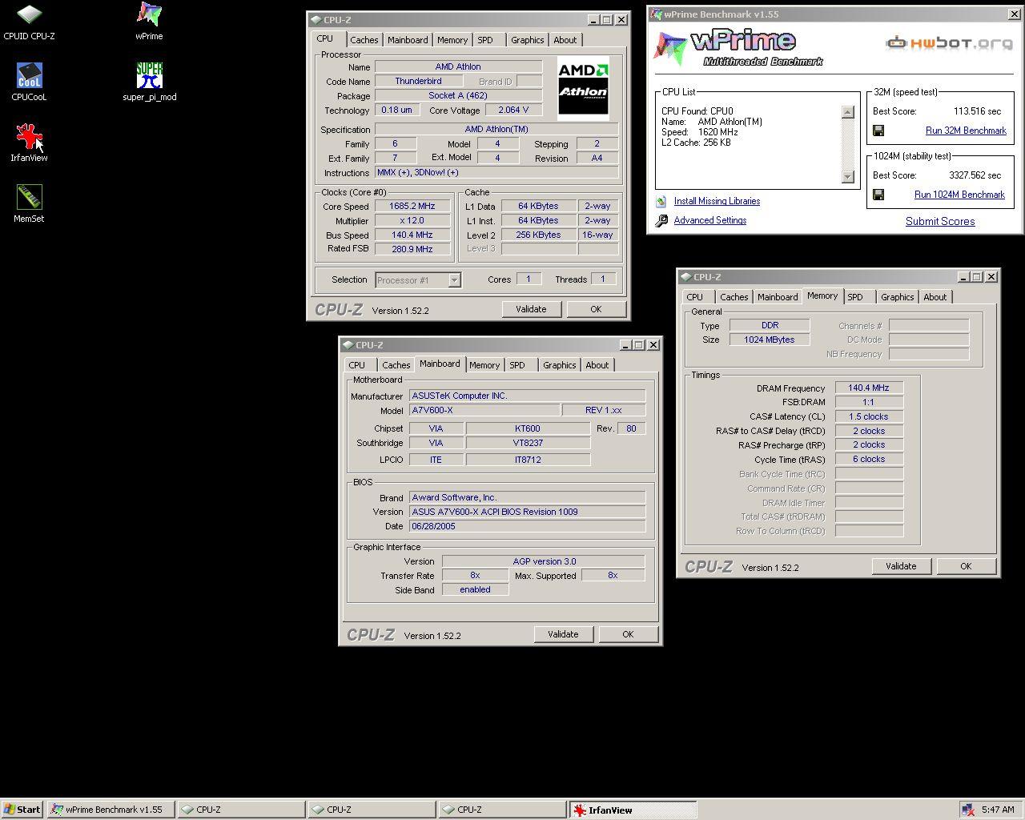The width and height of the screenshot is (1025, 820).
Task: Open About tab in the Memory window
Action: click(935, 297)
